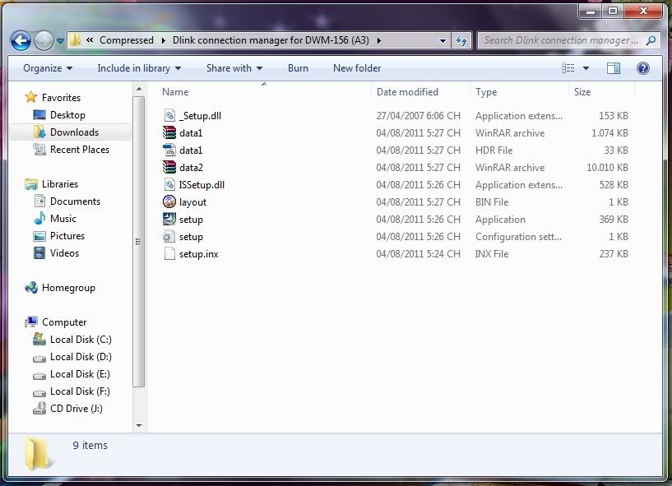672x486 pixels.
Task: Refresh the folder with the refresh icon
Action: coord(461,41)
